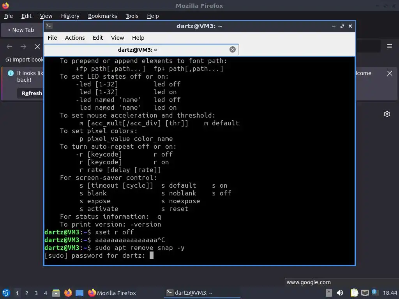The image size is (399, 299).
Task: Click Firefox forward arrow button
Action: tap(23, 47)
